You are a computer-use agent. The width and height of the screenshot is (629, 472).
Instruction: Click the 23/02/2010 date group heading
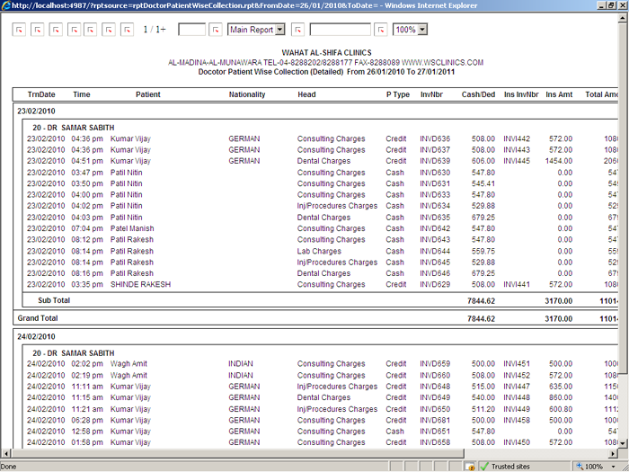36,111
